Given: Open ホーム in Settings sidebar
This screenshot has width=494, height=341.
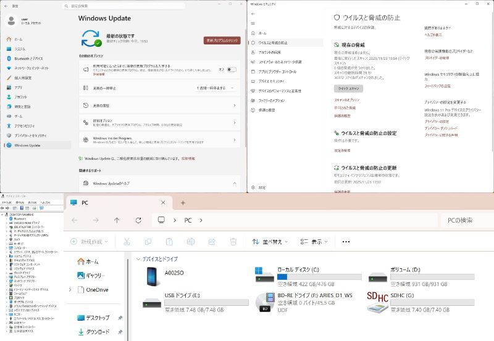Looking at the screenshot, I should [19, 39].
